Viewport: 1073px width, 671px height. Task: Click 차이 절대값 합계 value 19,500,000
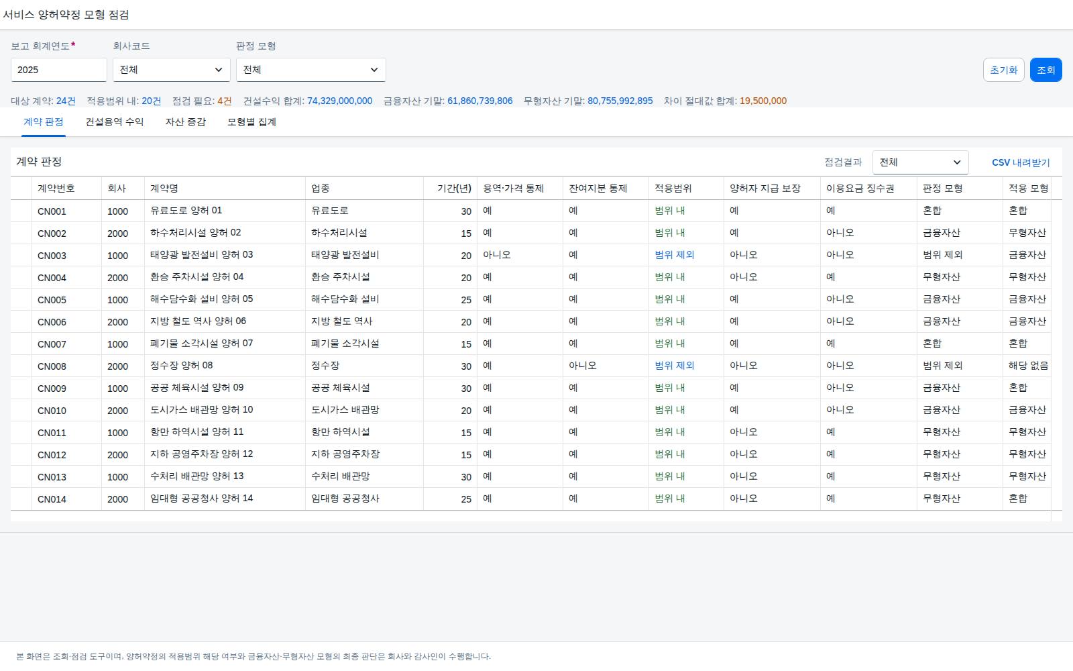tap(763, 101)
